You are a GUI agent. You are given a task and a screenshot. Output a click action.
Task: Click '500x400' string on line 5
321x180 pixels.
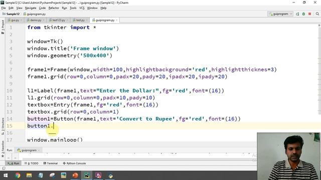click(x=95, y=55)
